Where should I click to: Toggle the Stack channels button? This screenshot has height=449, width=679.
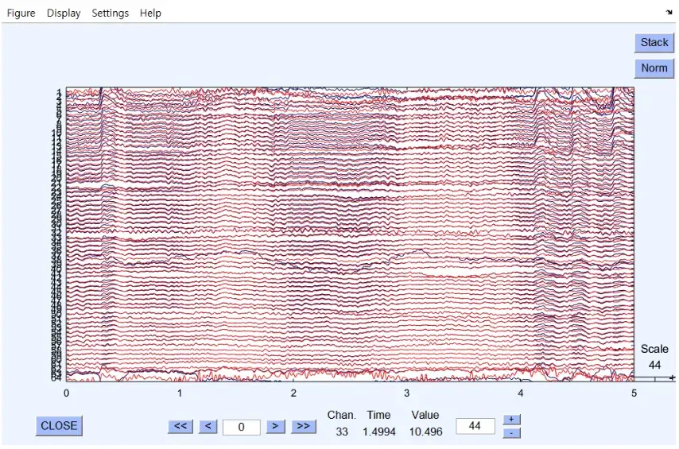point(654,43)
